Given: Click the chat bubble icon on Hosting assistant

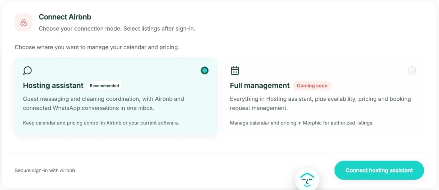Looking at the screenshot, I should point(28,70).
